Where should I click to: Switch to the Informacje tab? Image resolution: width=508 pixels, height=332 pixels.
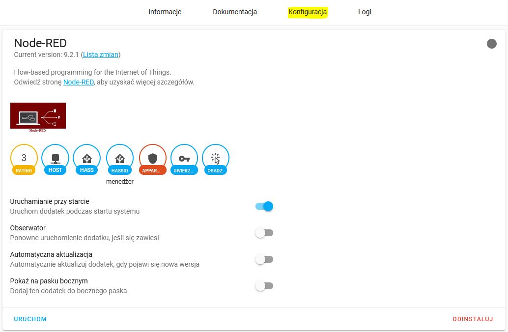(165, 12)
